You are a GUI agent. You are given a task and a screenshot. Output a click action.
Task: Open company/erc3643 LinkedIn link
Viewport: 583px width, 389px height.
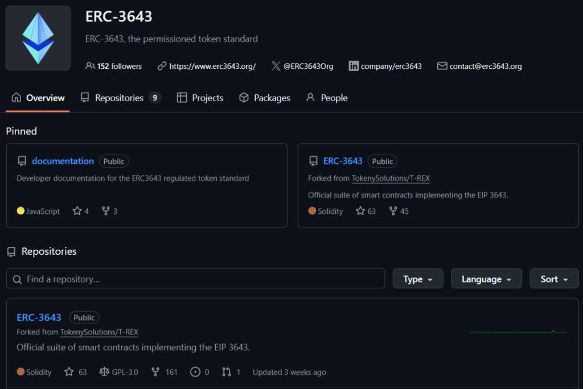point(391,66)
